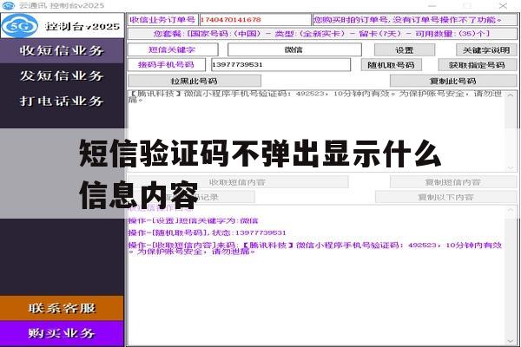
Task: Click the 复制短信内容 button
Action: [x=453, y=182]
